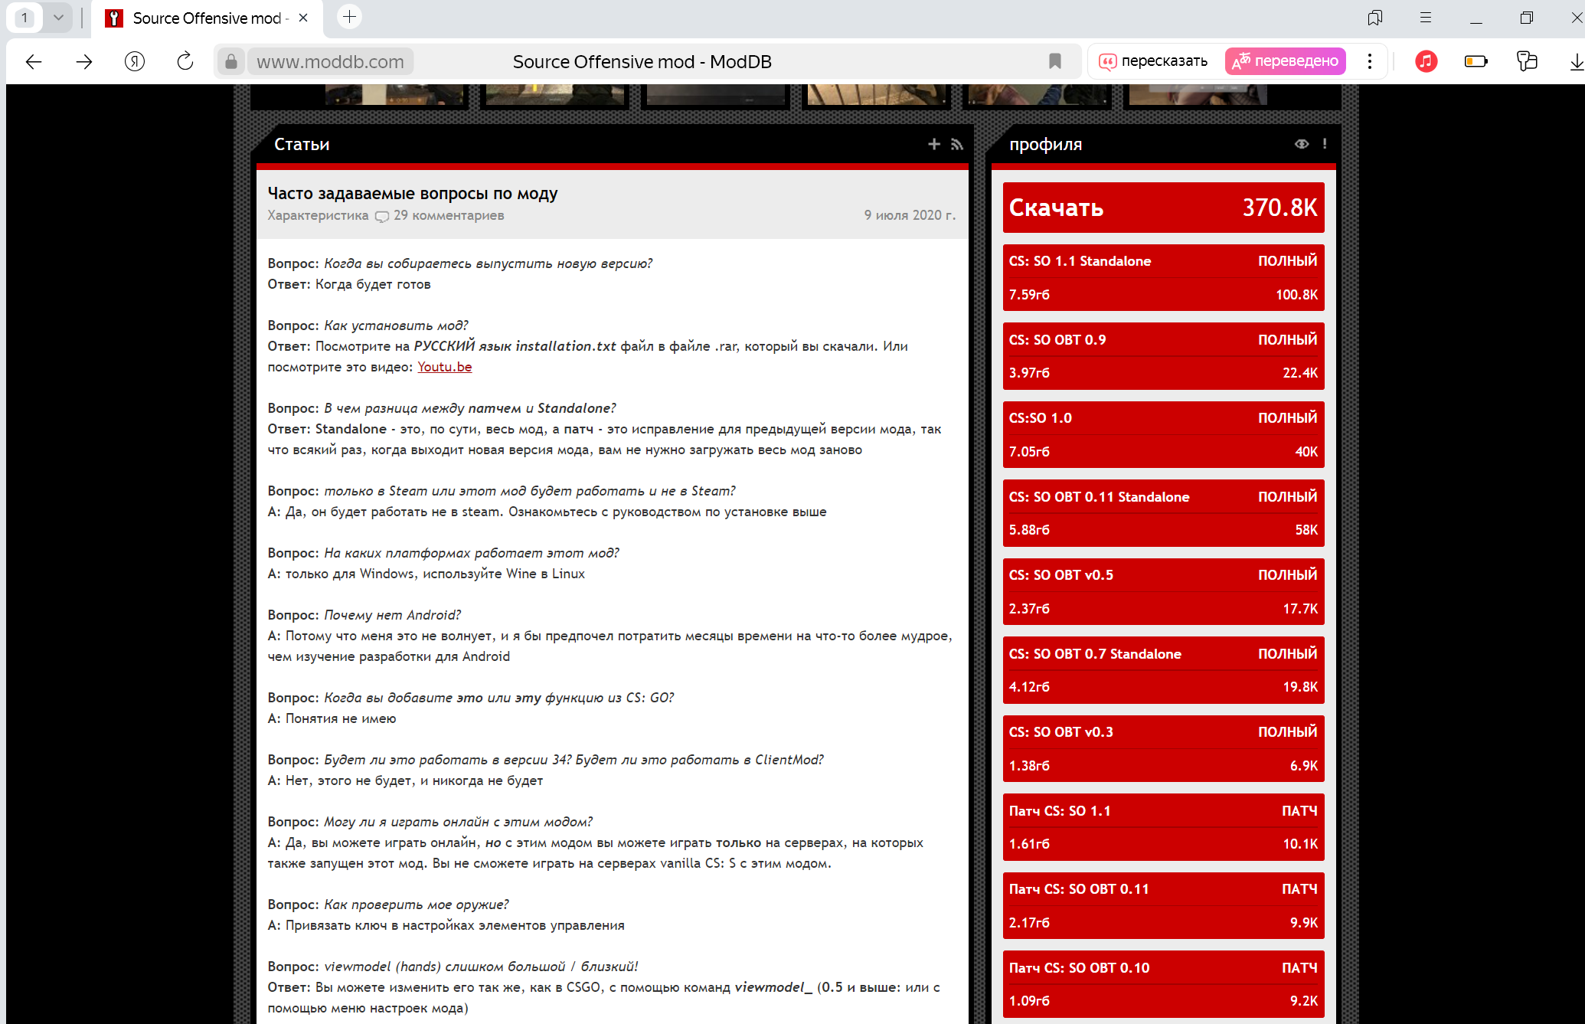1585x1024 pixels.
Task: Open the Патч CS: SO 1.1 download
Action: click(1163, 827)
